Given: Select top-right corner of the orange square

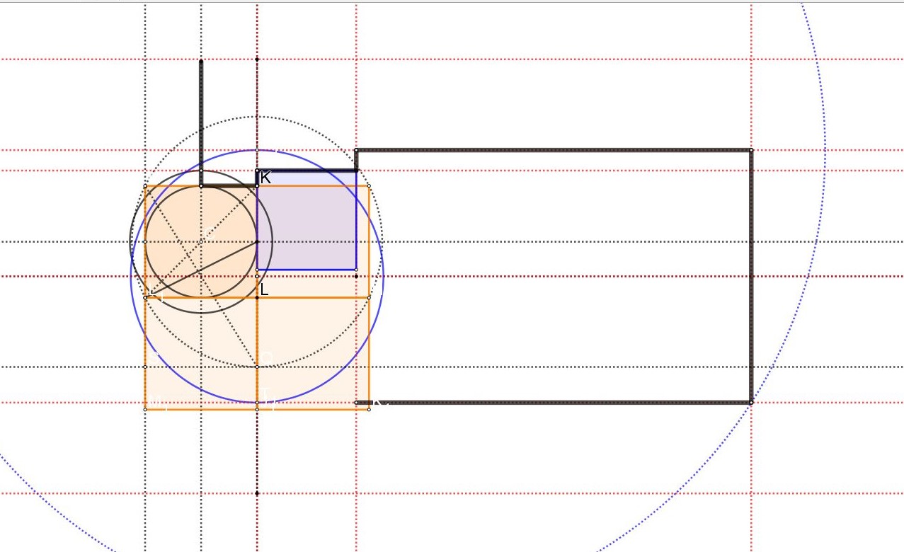Looking at the screenshot, I should (x=369, y=186).
